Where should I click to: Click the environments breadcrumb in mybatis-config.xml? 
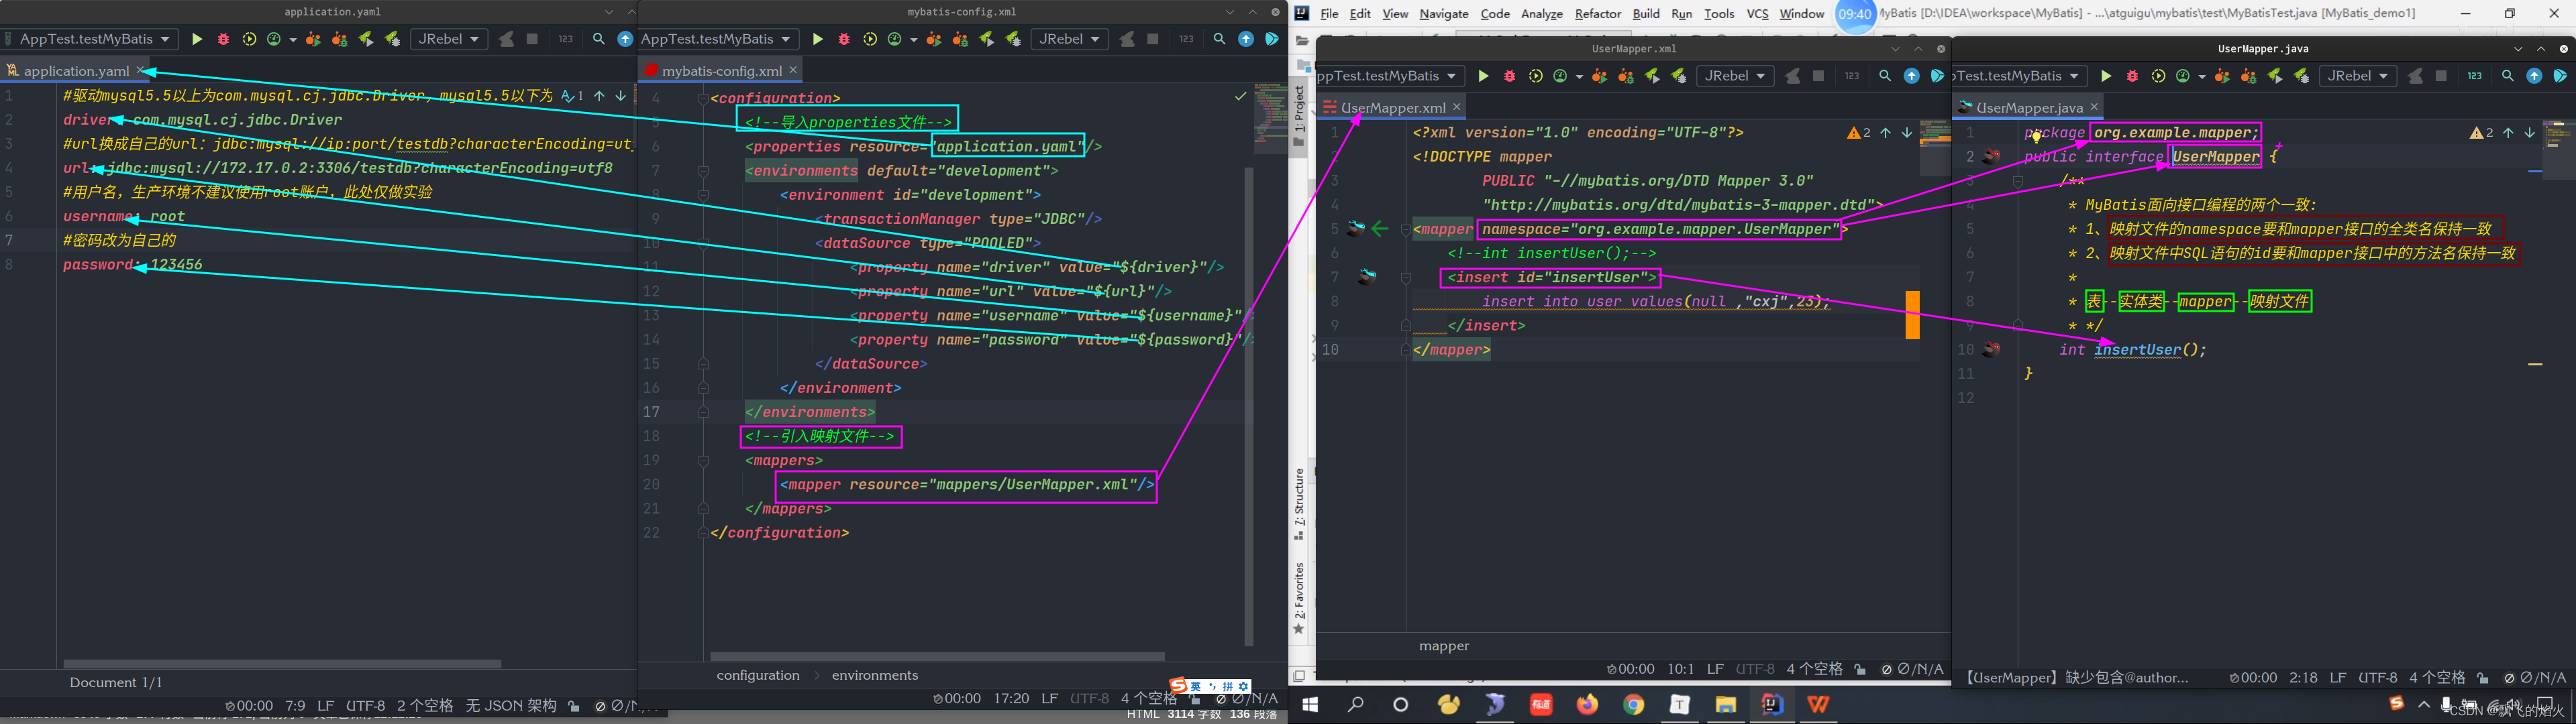click(x=875, y=675)
